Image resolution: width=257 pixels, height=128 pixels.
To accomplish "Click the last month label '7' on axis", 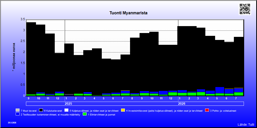I will (236, 99).
